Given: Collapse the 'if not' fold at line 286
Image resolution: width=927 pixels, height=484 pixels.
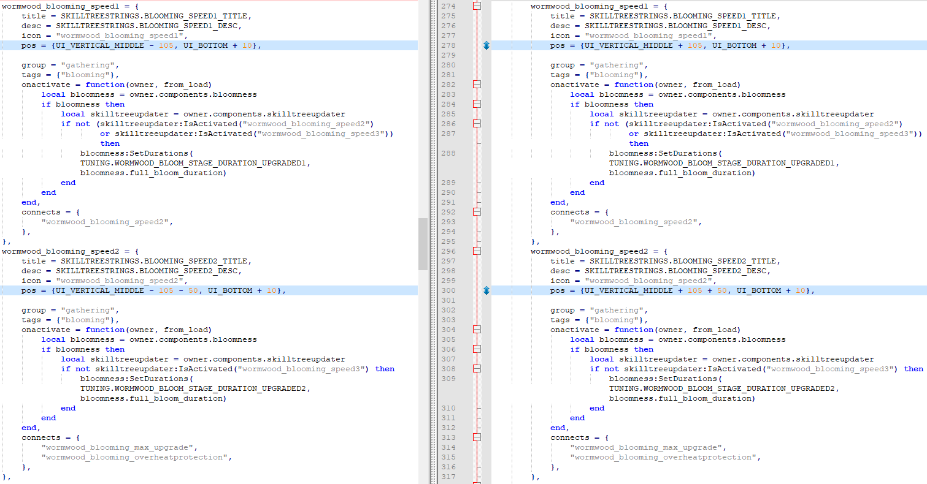Looking at the screenshot, I should tap(477, 124).
